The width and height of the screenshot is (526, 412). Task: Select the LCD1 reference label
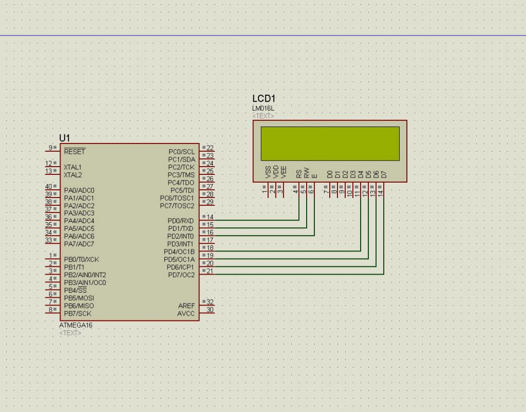coord(264,98)
